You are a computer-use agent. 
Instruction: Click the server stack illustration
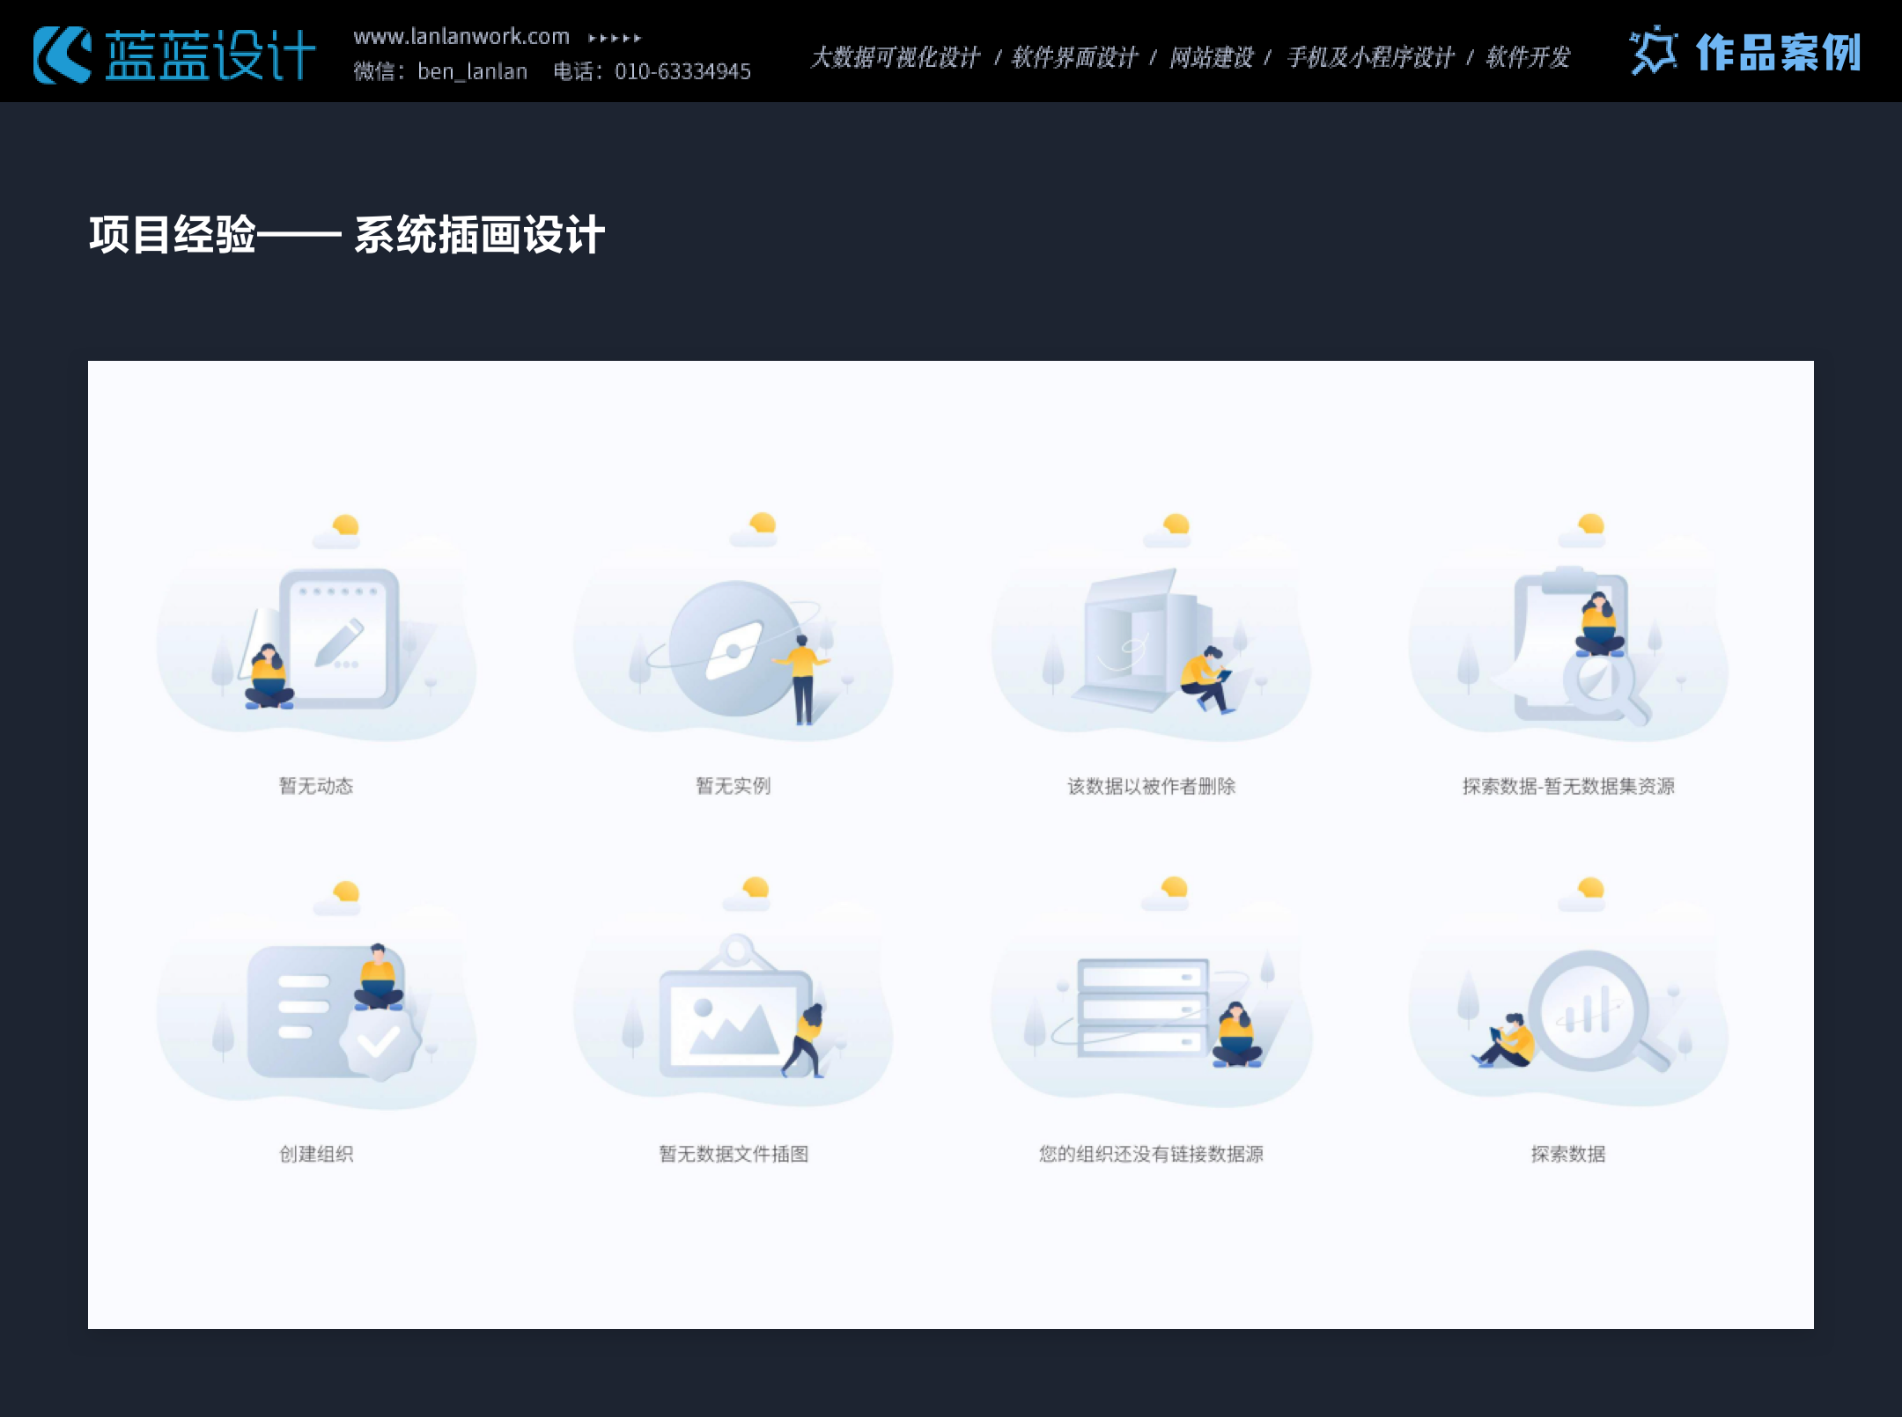(x=1143, y=1008)
